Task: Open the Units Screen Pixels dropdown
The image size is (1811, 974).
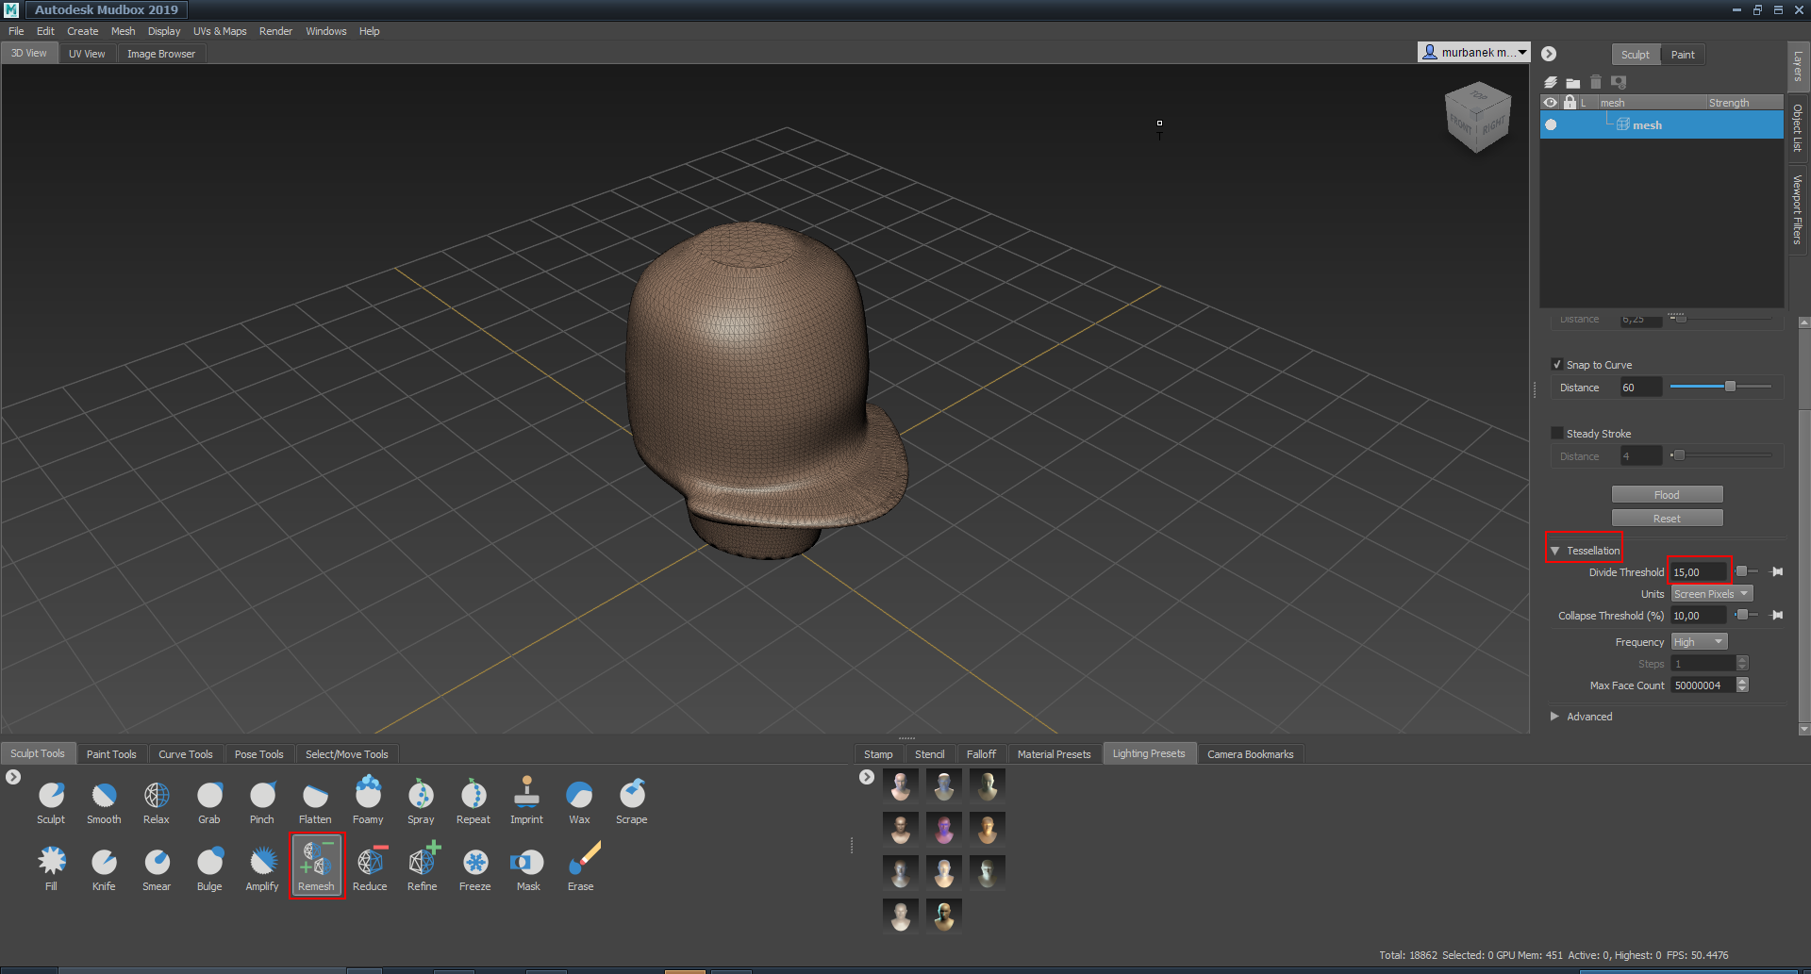Action: tap(1711, 594)
